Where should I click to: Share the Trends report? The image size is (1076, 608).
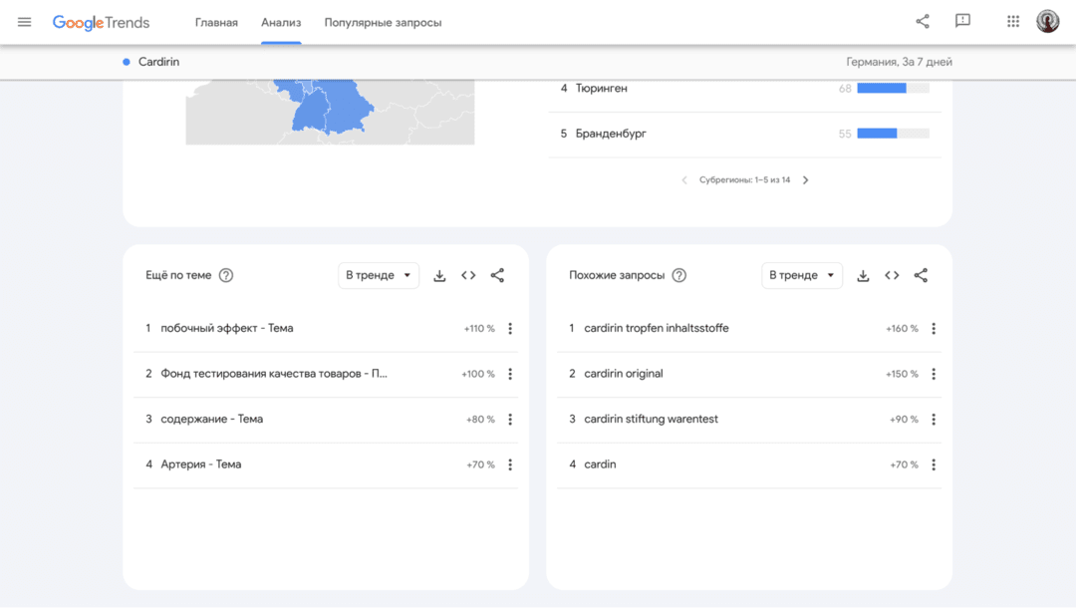(x=922, y=20)
